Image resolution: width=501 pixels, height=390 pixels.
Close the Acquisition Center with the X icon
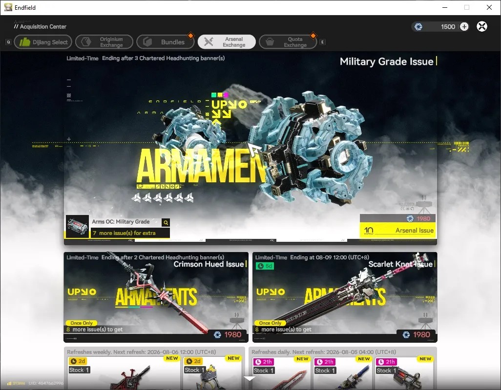(482, 26)
